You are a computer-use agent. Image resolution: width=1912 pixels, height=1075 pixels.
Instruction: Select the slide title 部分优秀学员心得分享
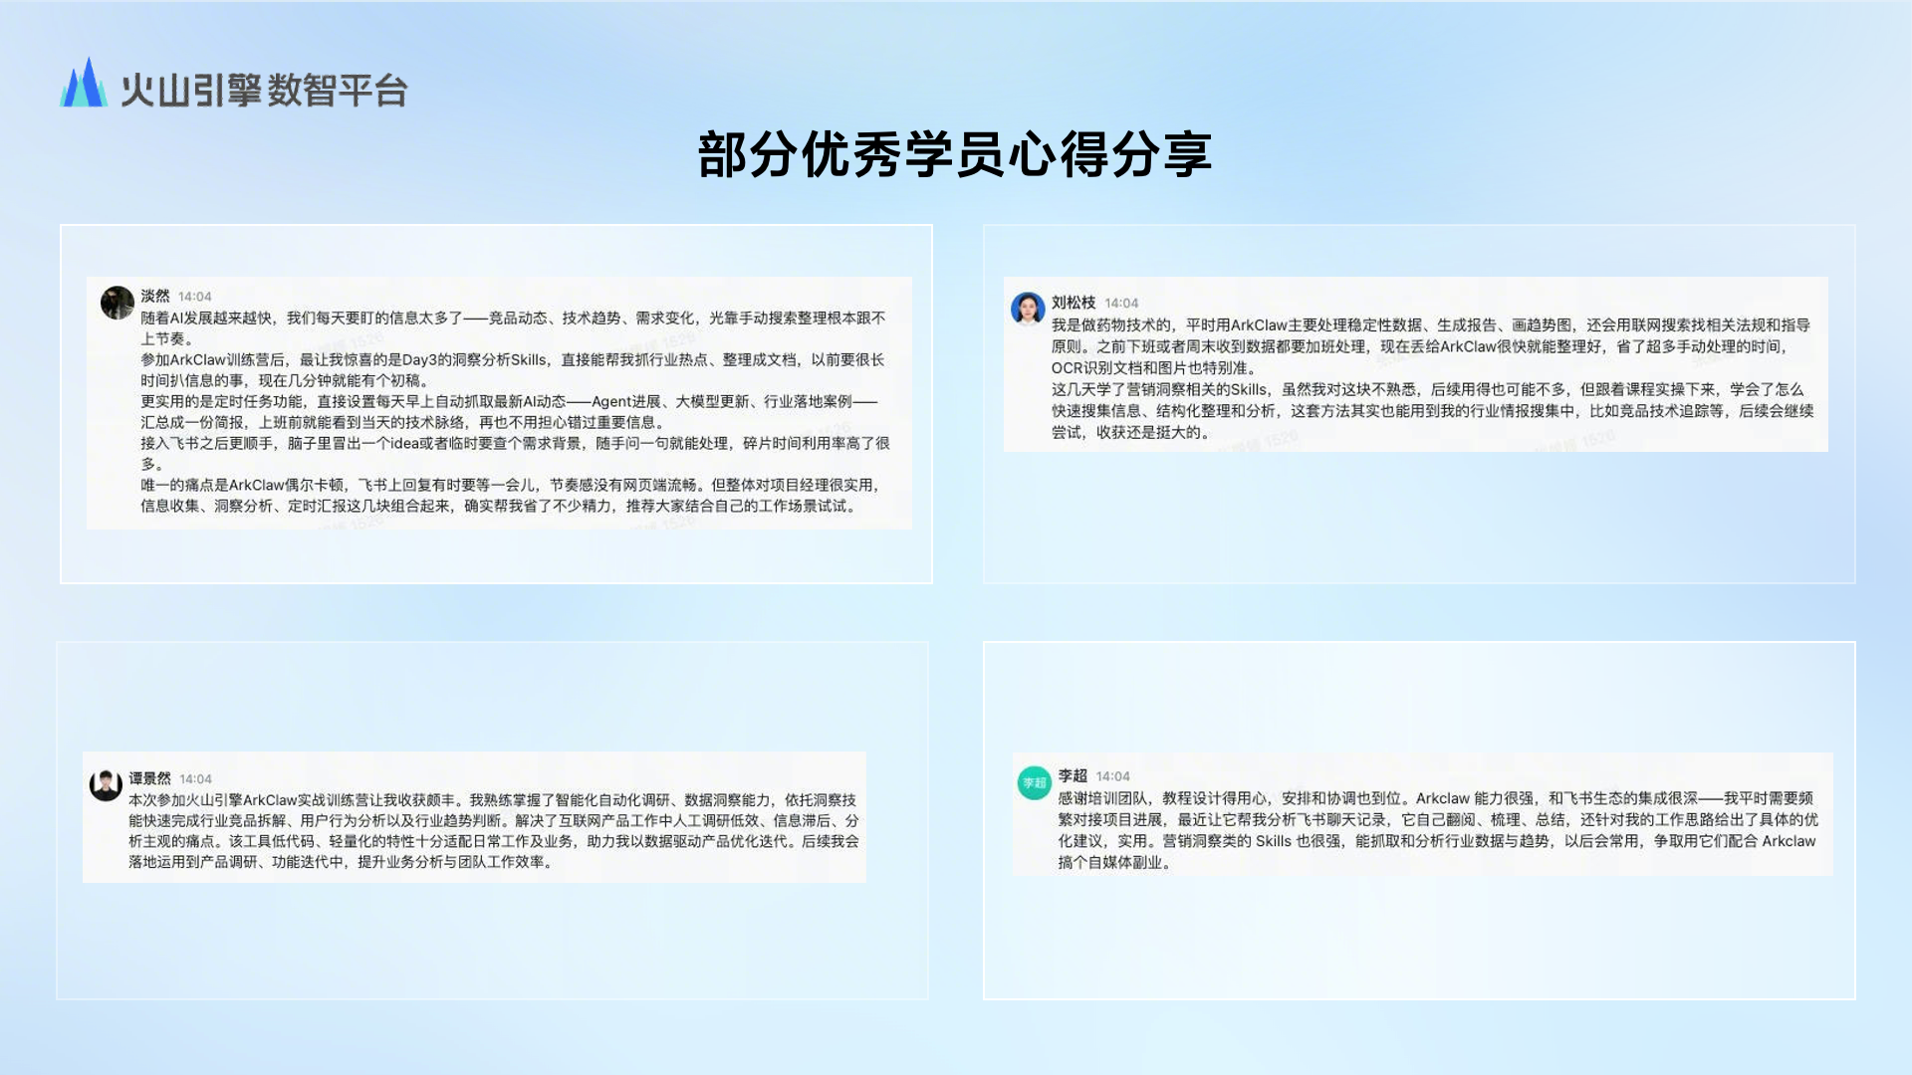[955, 155]
